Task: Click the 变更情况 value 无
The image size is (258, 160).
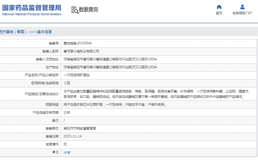Action: (x=65, y=144)
